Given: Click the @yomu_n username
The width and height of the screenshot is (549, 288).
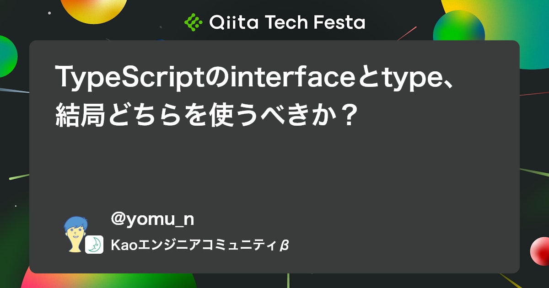Looking at the screenshot, I should click(x=152, y=219).
